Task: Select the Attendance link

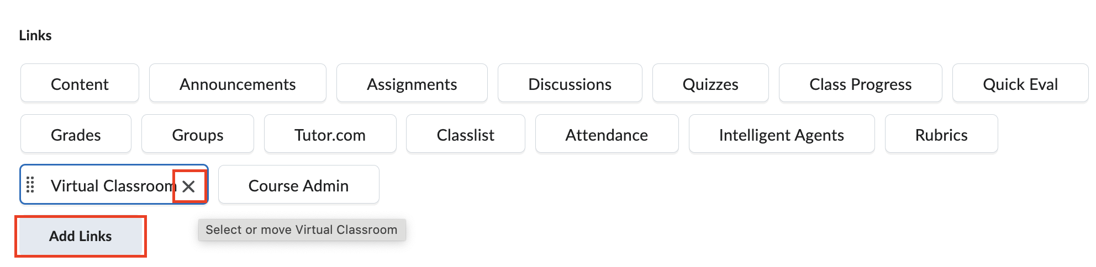Action: 607,135
